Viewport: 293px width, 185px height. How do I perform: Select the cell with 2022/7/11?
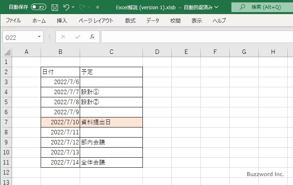60,132
